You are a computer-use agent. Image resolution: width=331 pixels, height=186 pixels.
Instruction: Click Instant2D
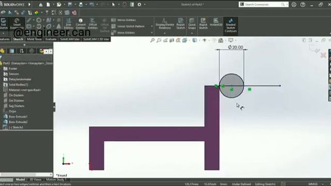pos(216,22)
